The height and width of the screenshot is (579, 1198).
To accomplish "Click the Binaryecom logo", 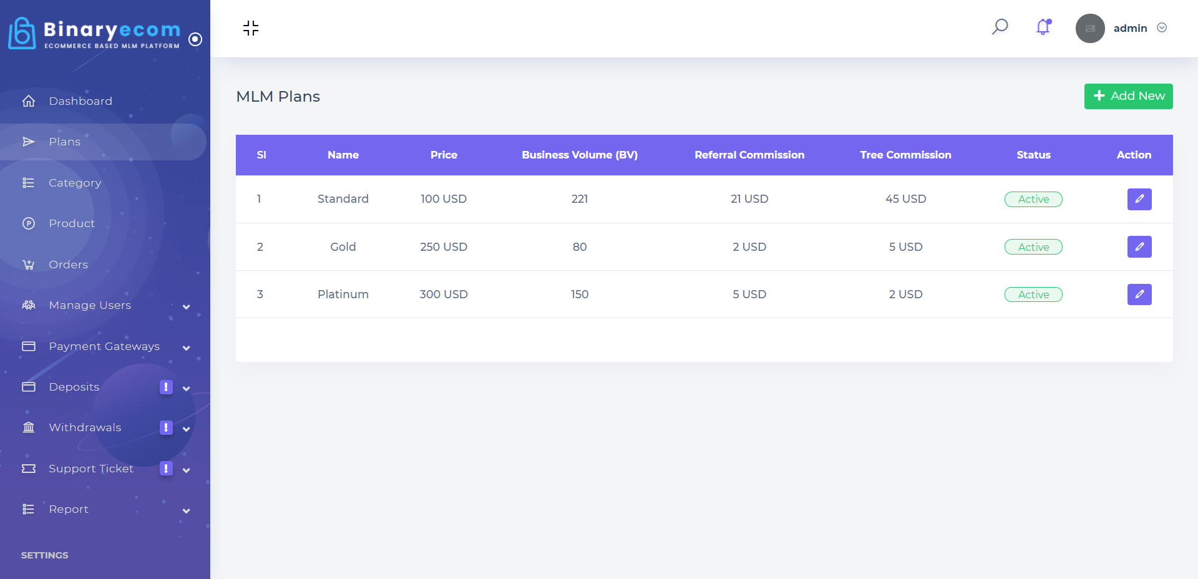I will (95, 33).
